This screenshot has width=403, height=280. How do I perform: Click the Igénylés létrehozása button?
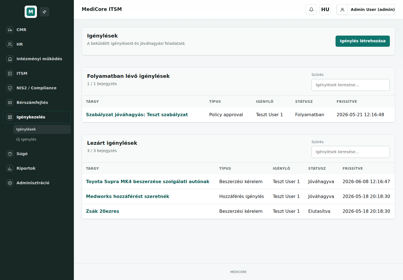click(363, 41)
